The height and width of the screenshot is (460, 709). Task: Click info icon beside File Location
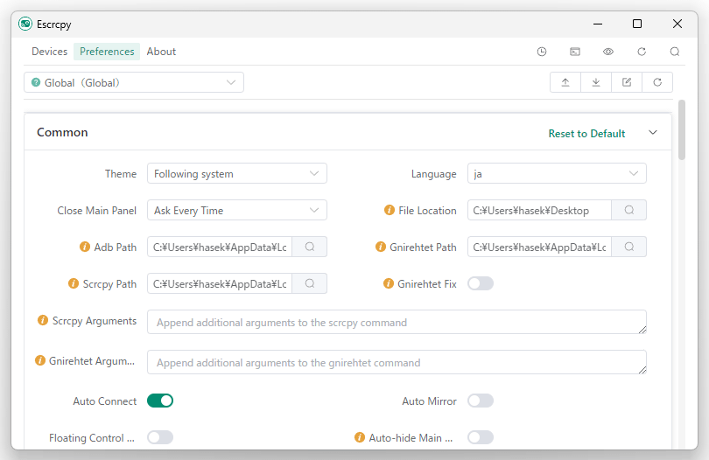[x=390, y=210]
